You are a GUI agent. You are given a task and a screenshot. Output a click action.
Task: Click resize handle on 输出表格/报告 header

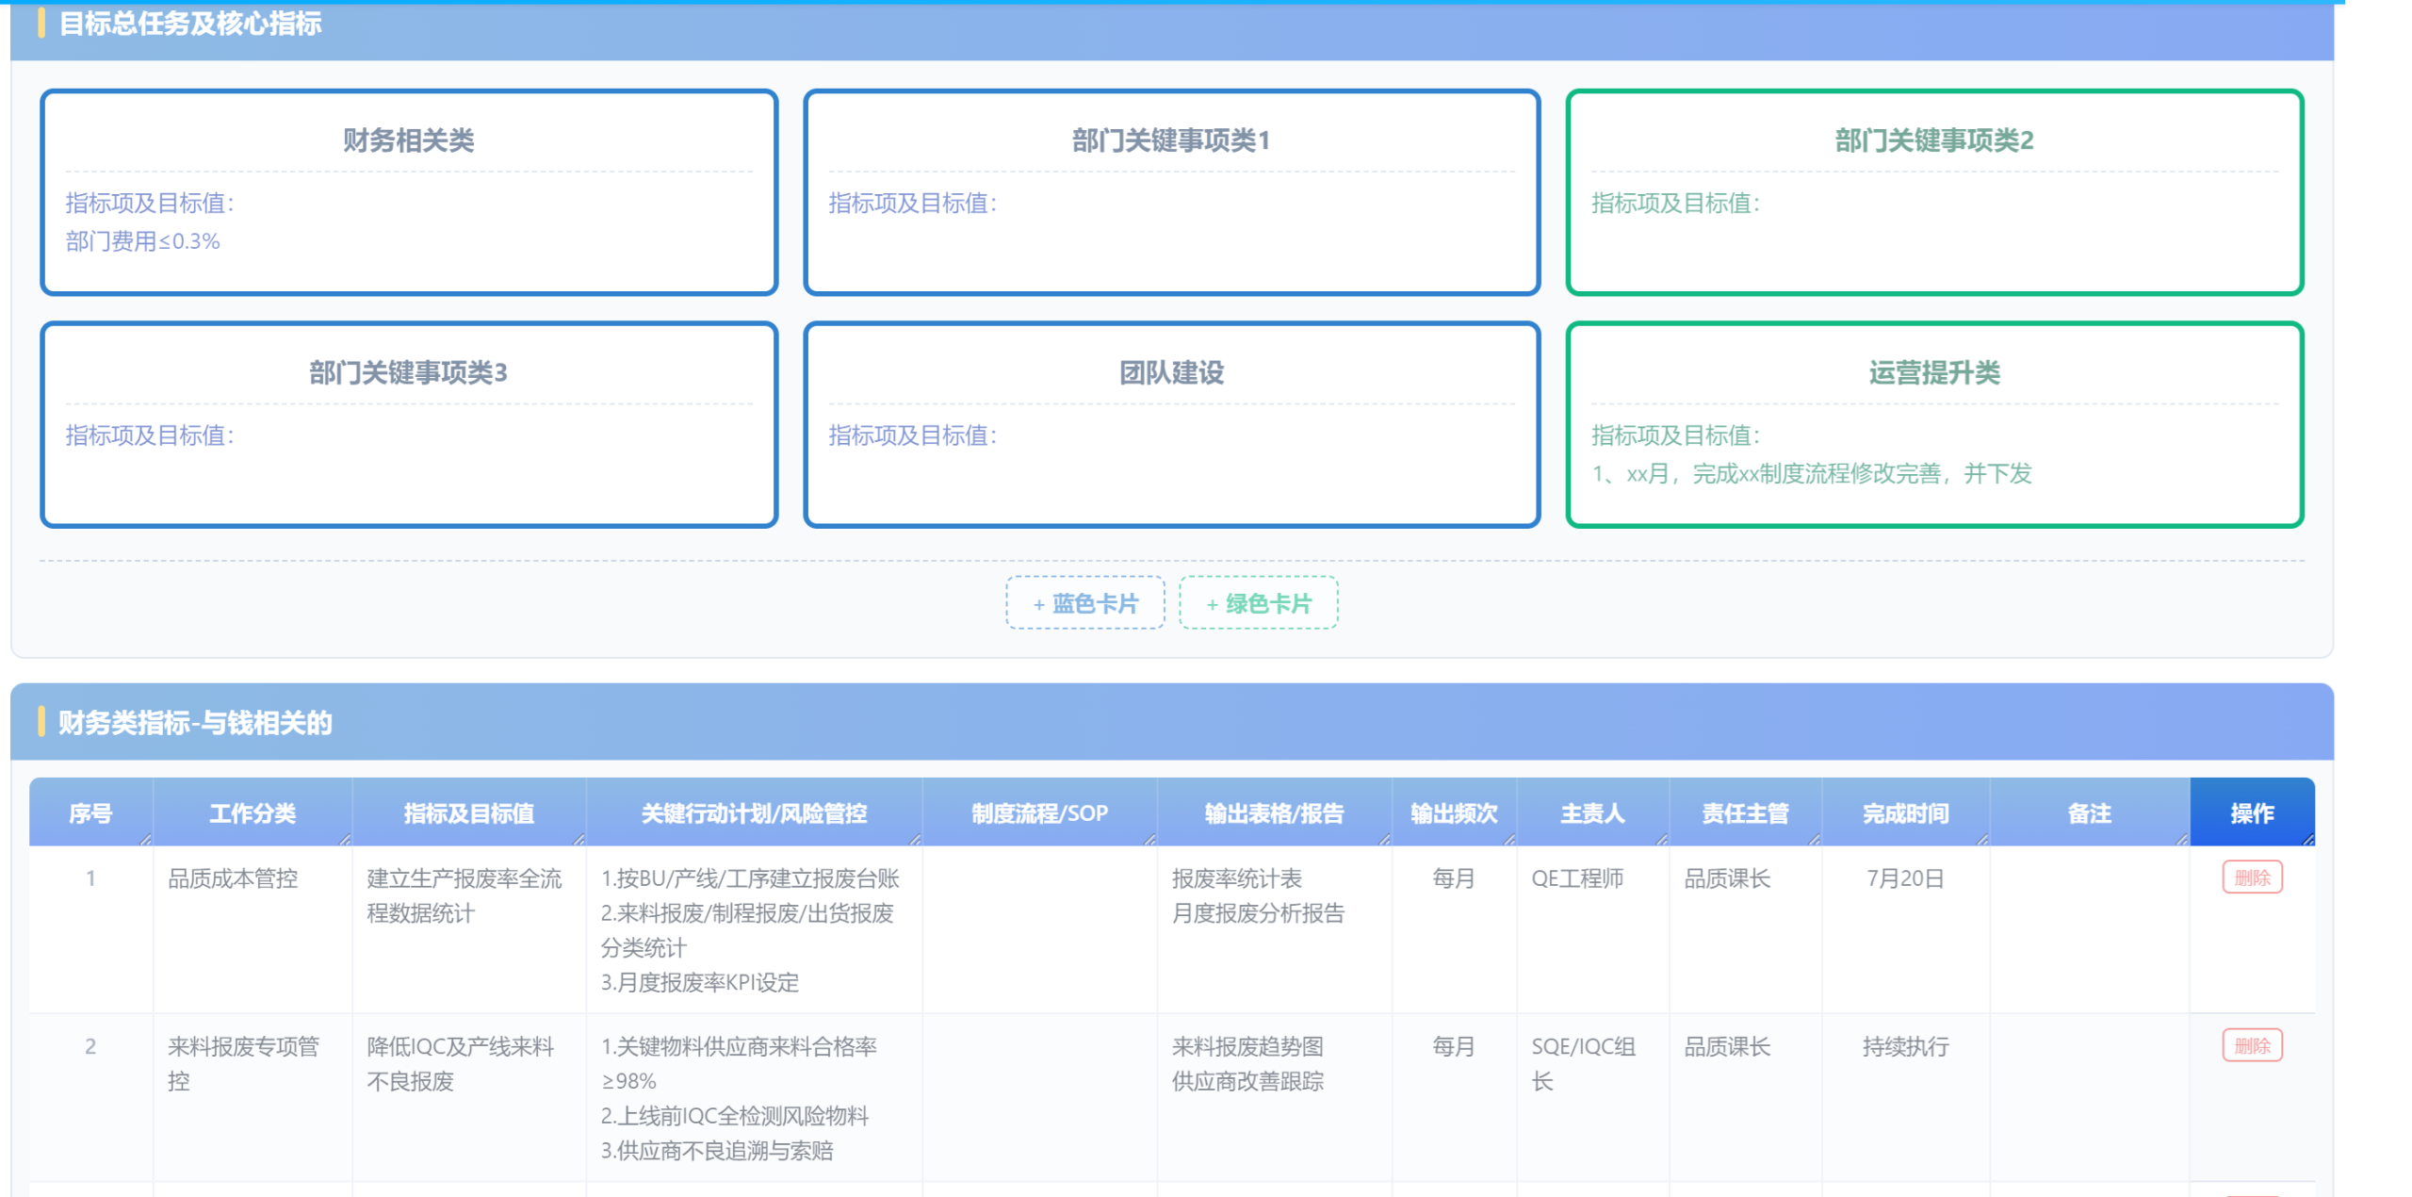[x=1384, y=839]
